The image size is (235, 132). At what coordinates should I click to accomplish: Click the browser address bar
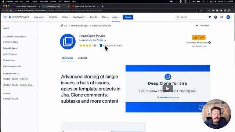[x=105, y=11]
